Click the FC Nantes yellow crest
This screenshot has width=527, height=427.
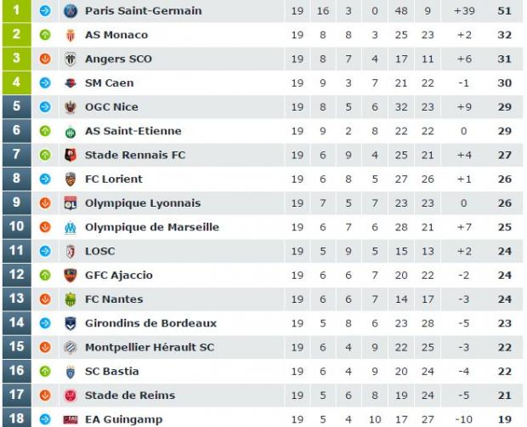[x=70, y=299]
